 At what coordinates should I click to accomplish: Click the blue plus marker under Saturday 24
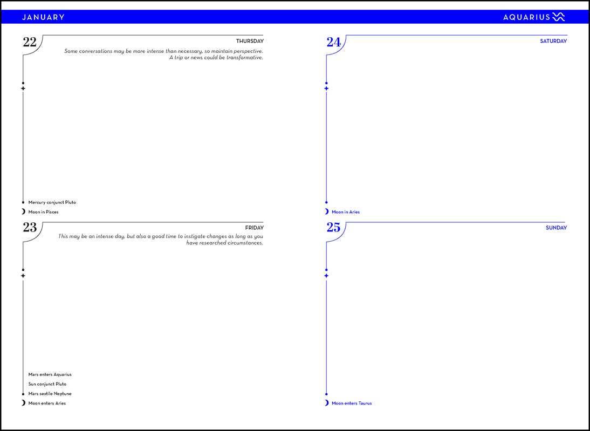click(x=326, y=88)
